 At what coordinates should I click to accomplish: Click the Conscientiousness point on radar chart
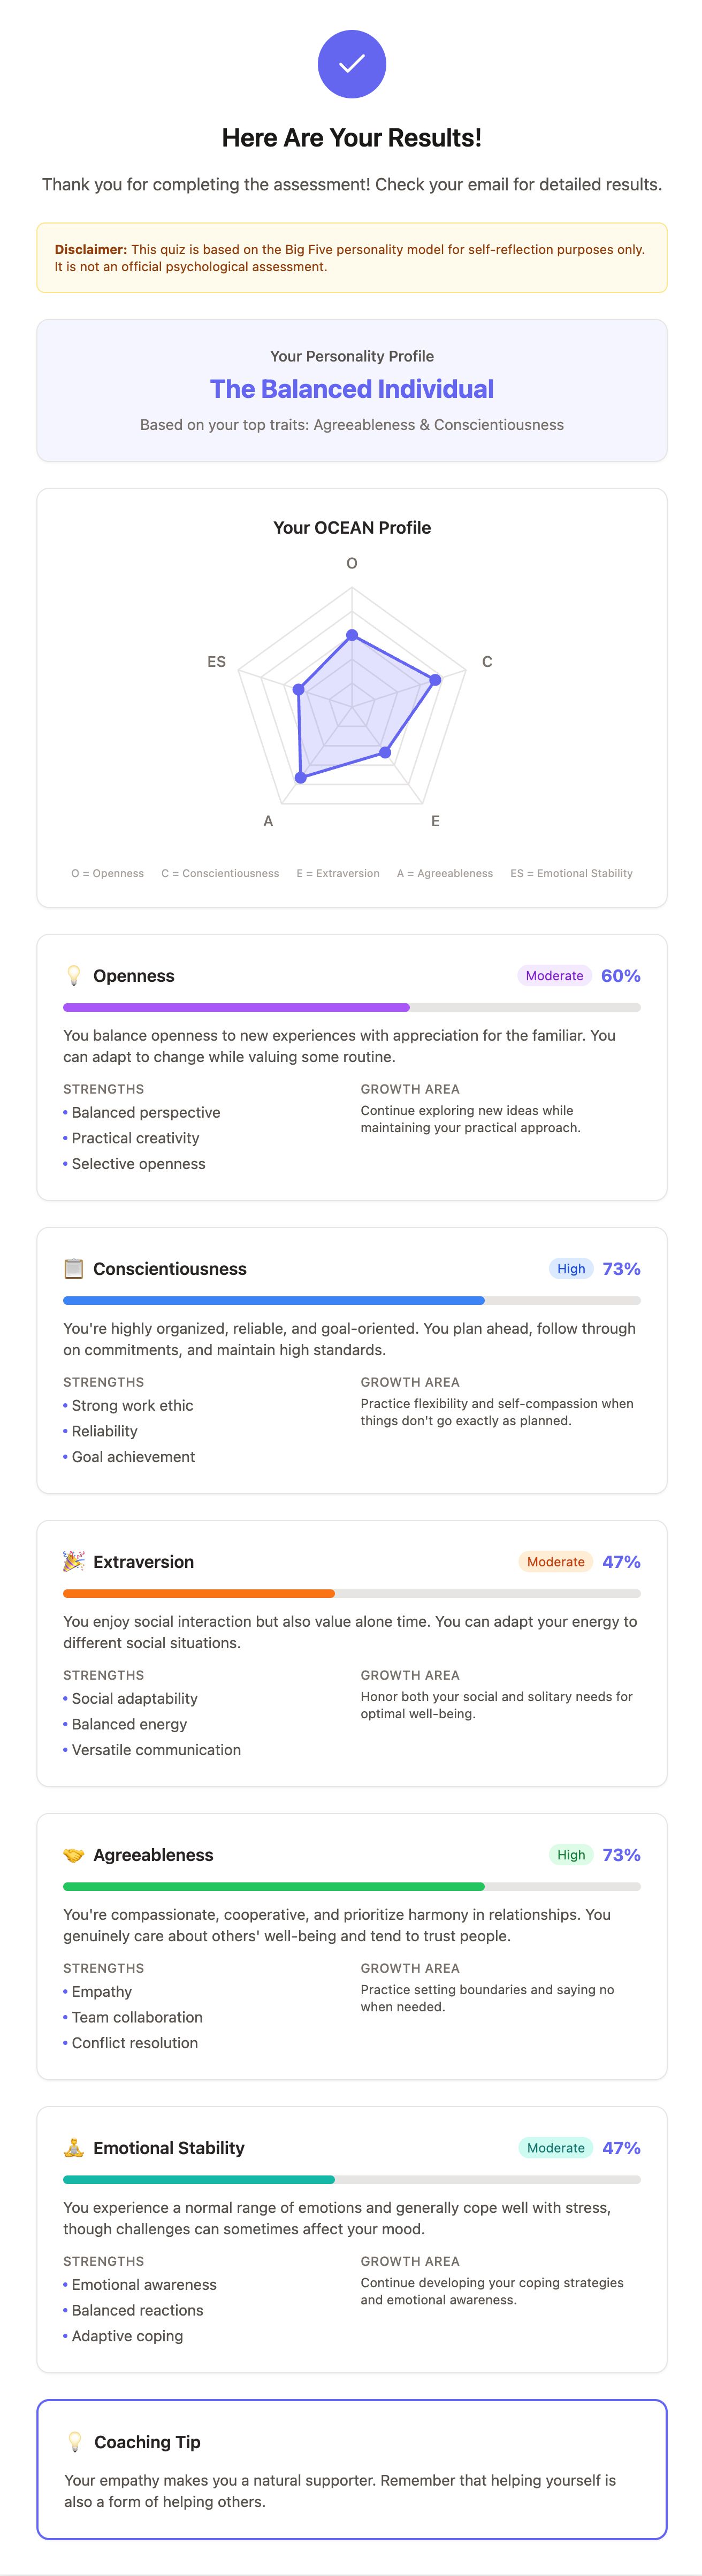[x=435, y=680]
